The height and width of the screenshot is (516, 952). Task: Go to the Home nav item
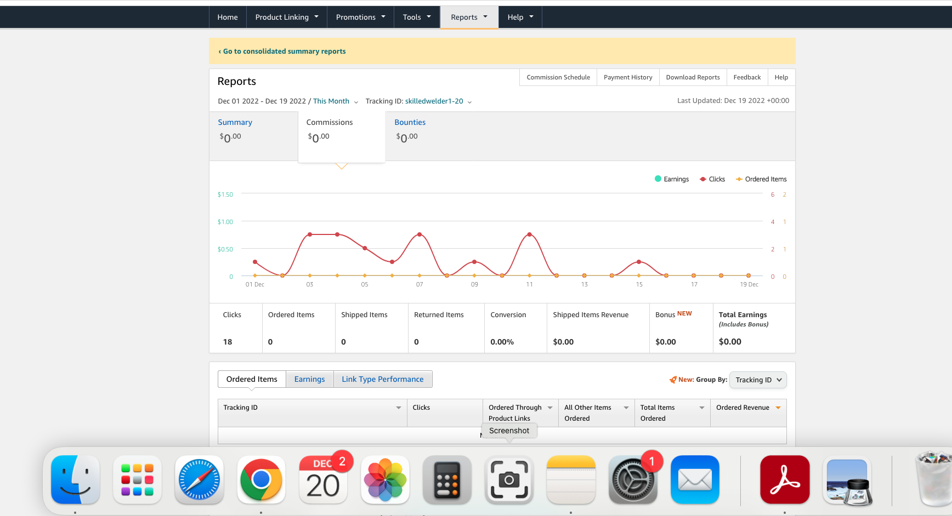[228, 17]
